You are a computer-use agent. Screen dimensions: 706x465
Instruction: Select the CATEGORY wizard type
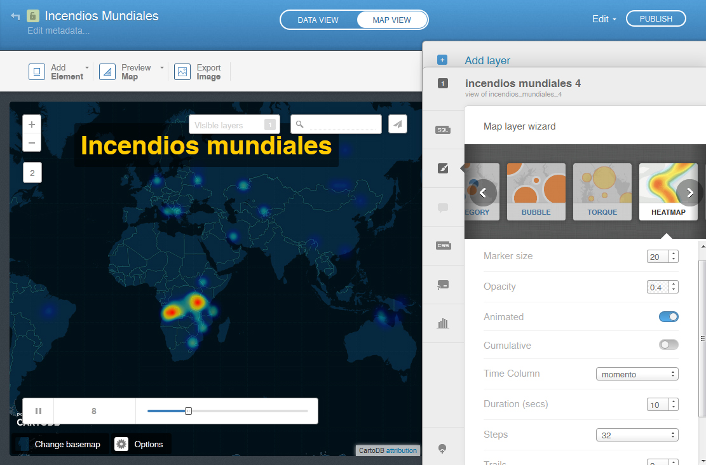[482, 192]
